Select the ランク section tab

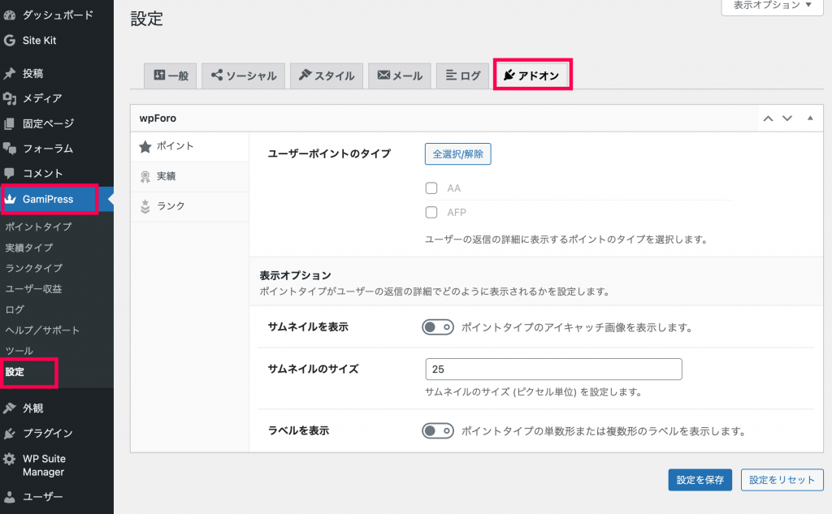pos(190,206)
